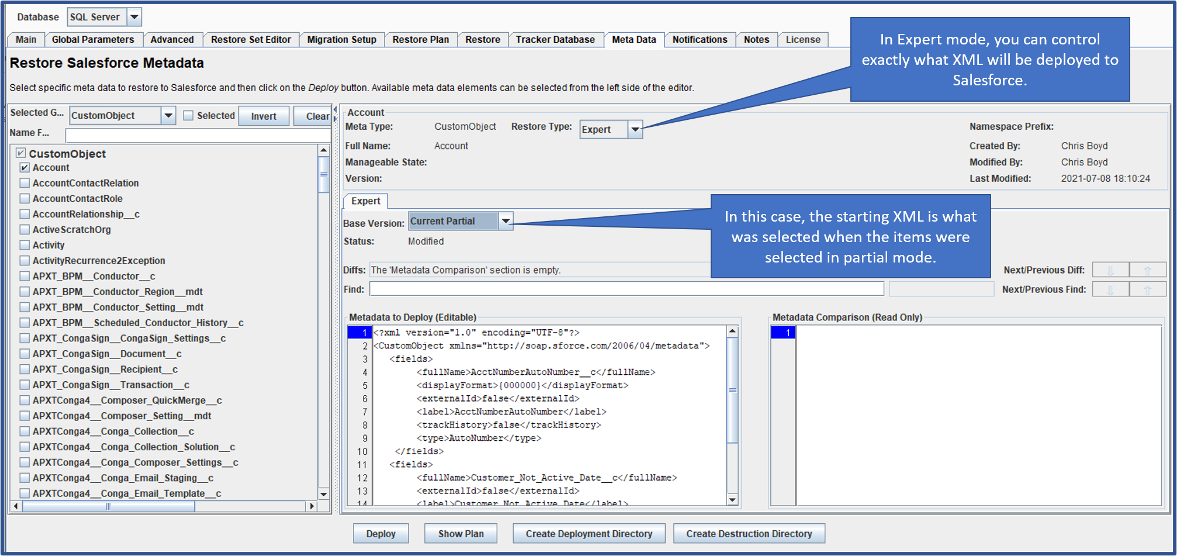Click line number 1 in comparison pane

click(x=783, y=333)
